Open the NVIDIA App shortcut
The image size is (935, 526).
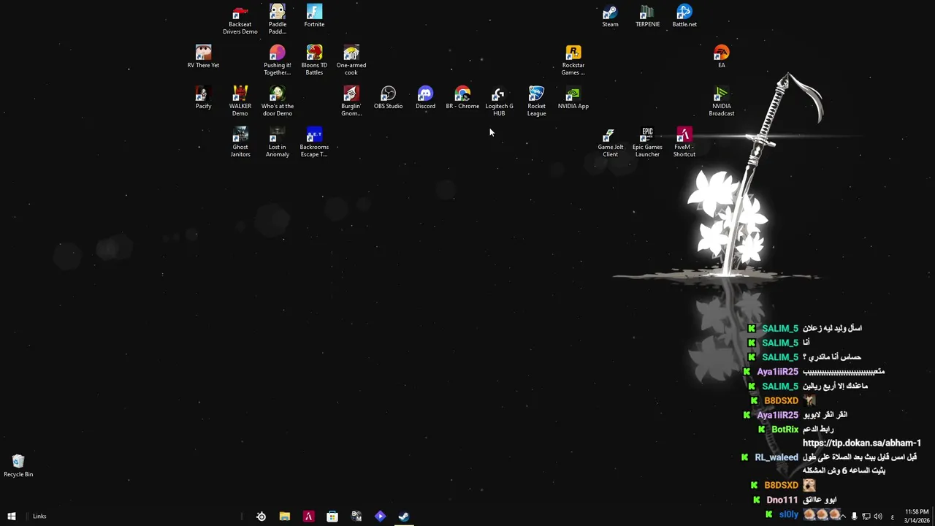pos(573,98)
